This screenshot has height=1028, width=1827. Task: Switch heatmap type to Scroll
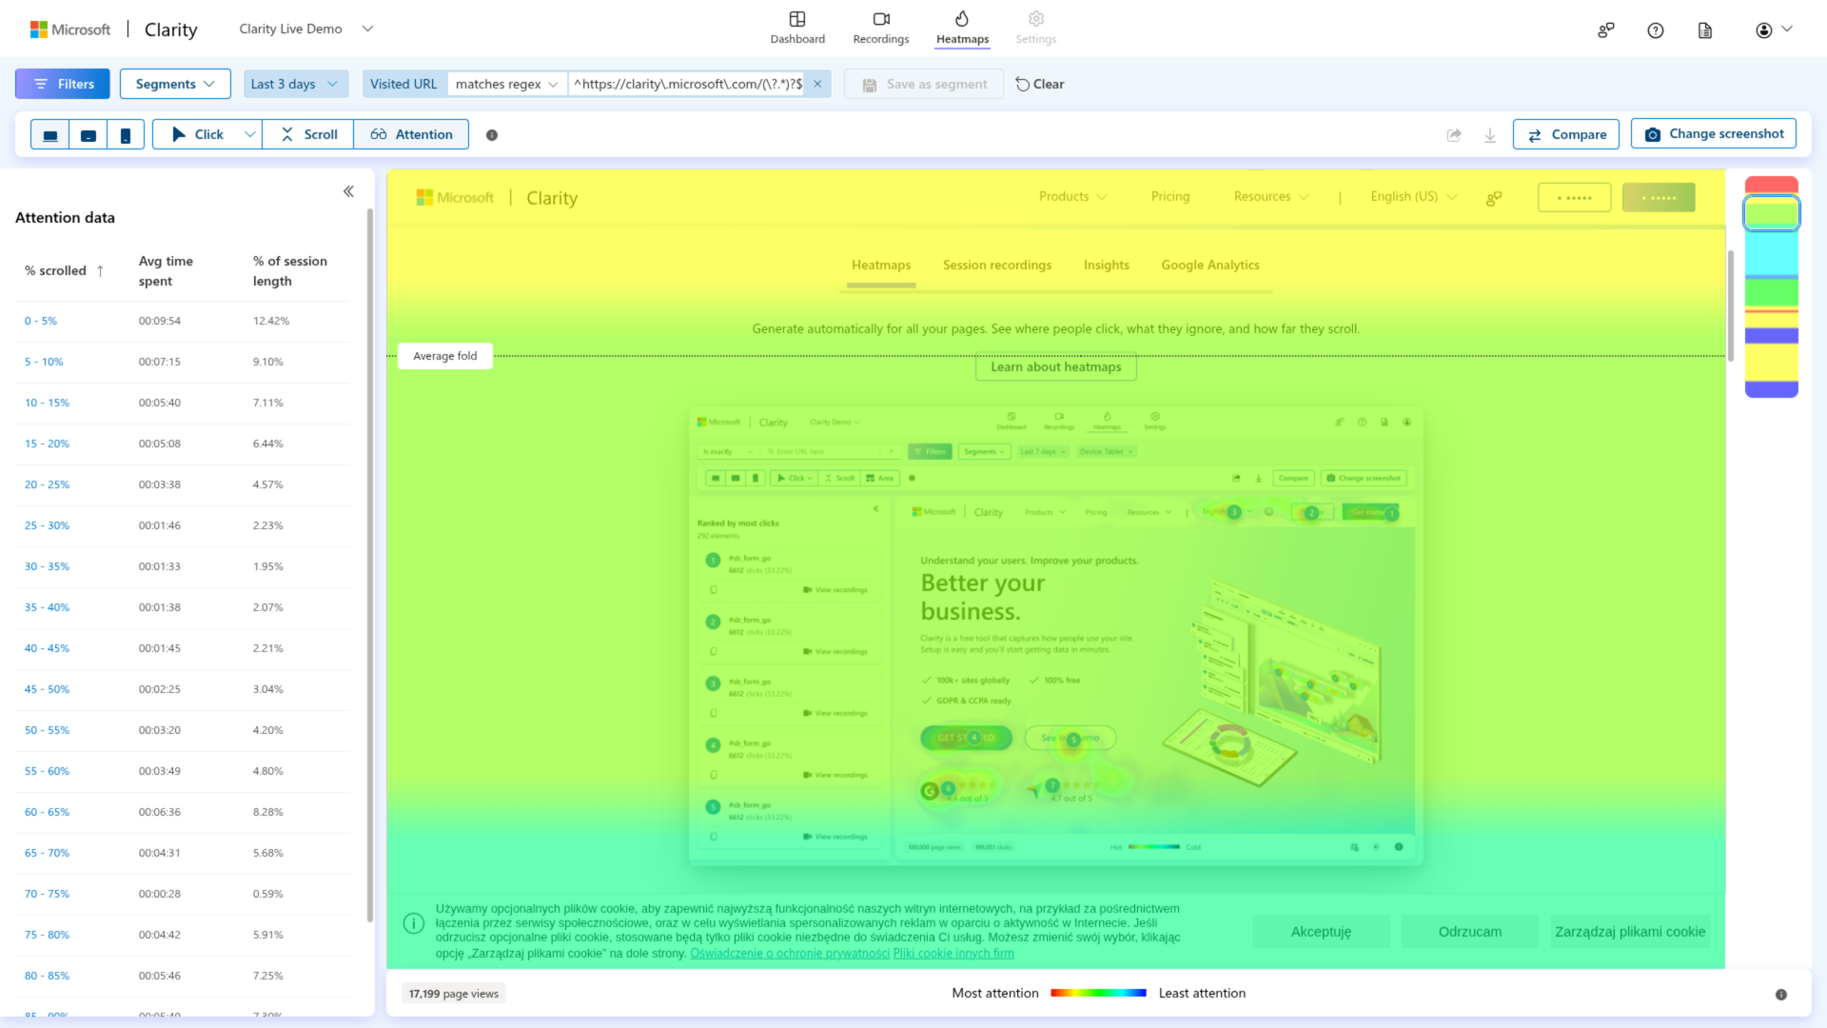tap(308, 135)
